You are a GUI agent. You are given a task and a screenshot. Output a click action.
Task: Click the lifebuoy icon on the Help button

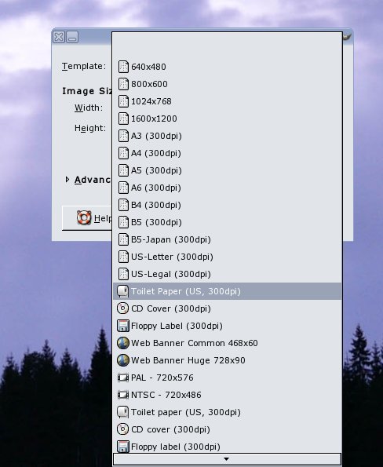click(84, 217)
